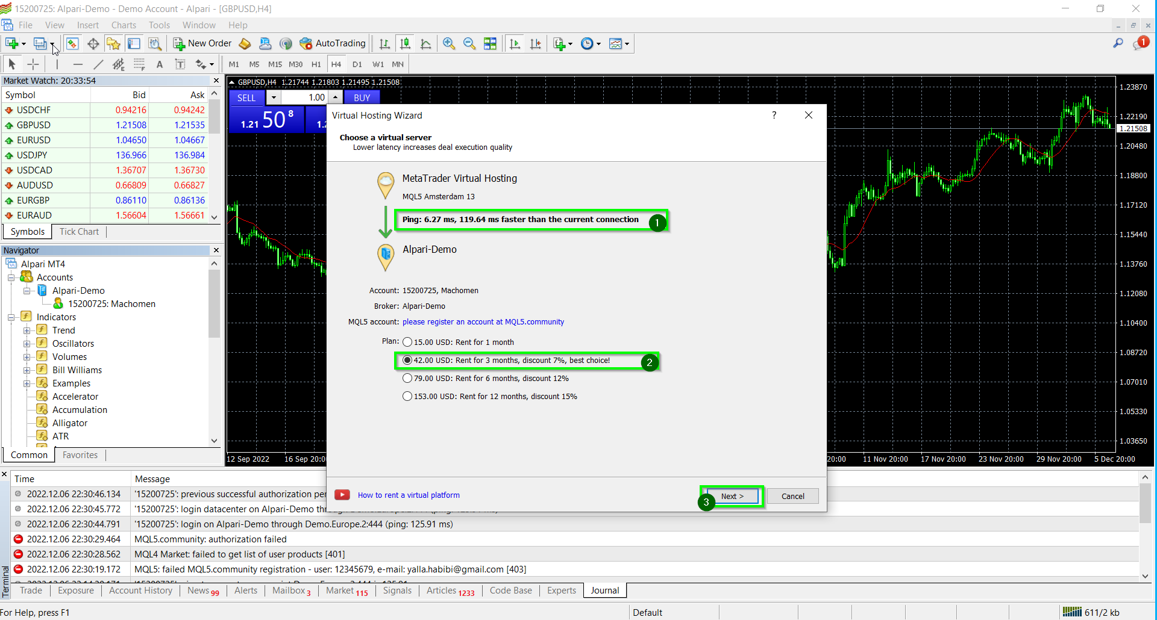The image size is (1157, 620).
Task: Open the notifications chat icon
Action: pyautogui.click(x=1140, y=43)
